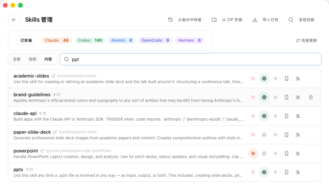Toggle Gemini for claude-api skill
This screenshot has width=329, height=184.
tap(275, 116)
